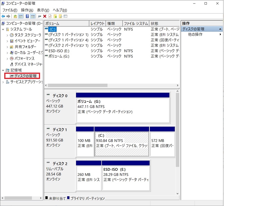Select ESD-ISO (E:) 28.29 GB partition block
This screenshot has height=206, width=259.
[x=126, y=176]
